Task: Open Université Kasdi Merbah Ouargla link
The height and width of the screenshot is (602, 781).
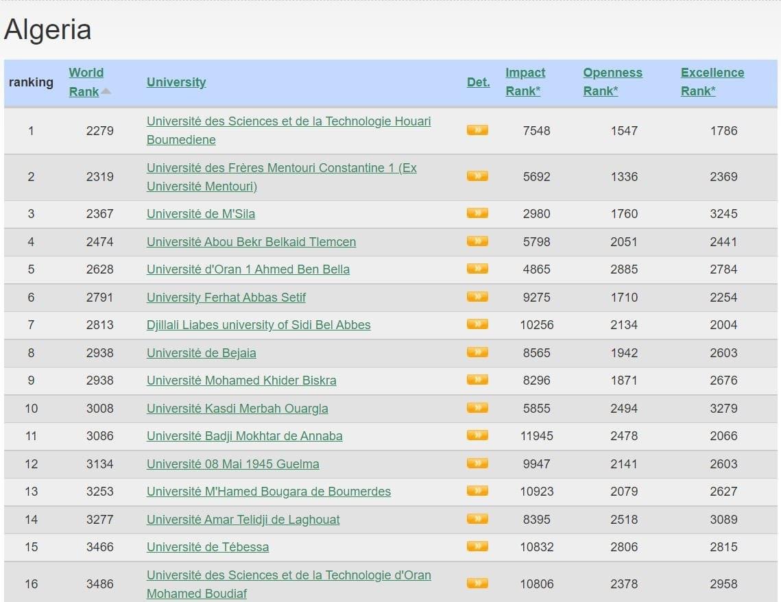Action: point(237,409)
